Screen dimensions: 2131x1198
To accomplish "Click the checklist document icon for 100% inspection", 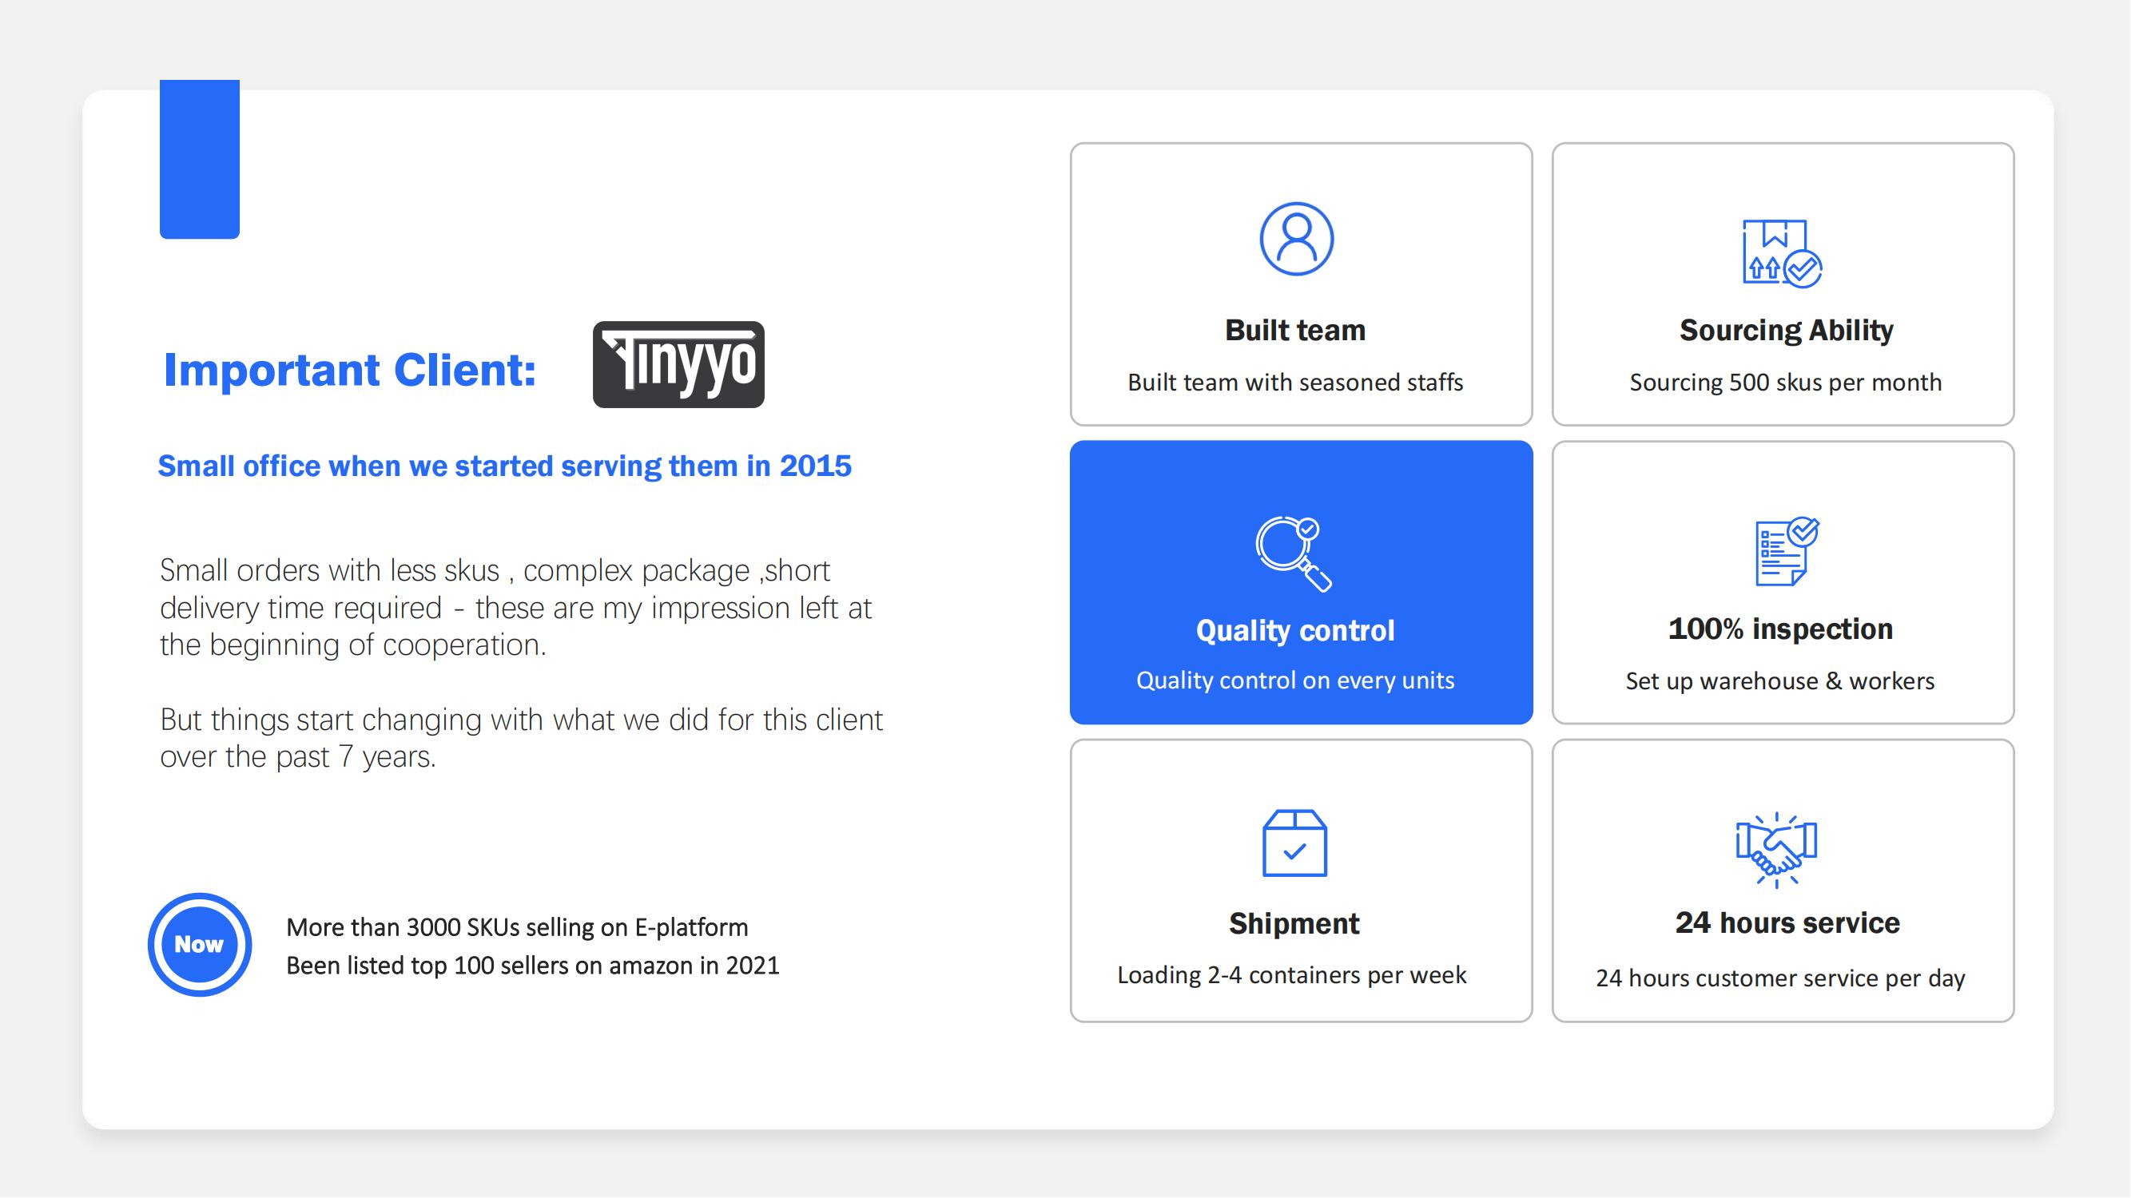I will (1785, 551).
